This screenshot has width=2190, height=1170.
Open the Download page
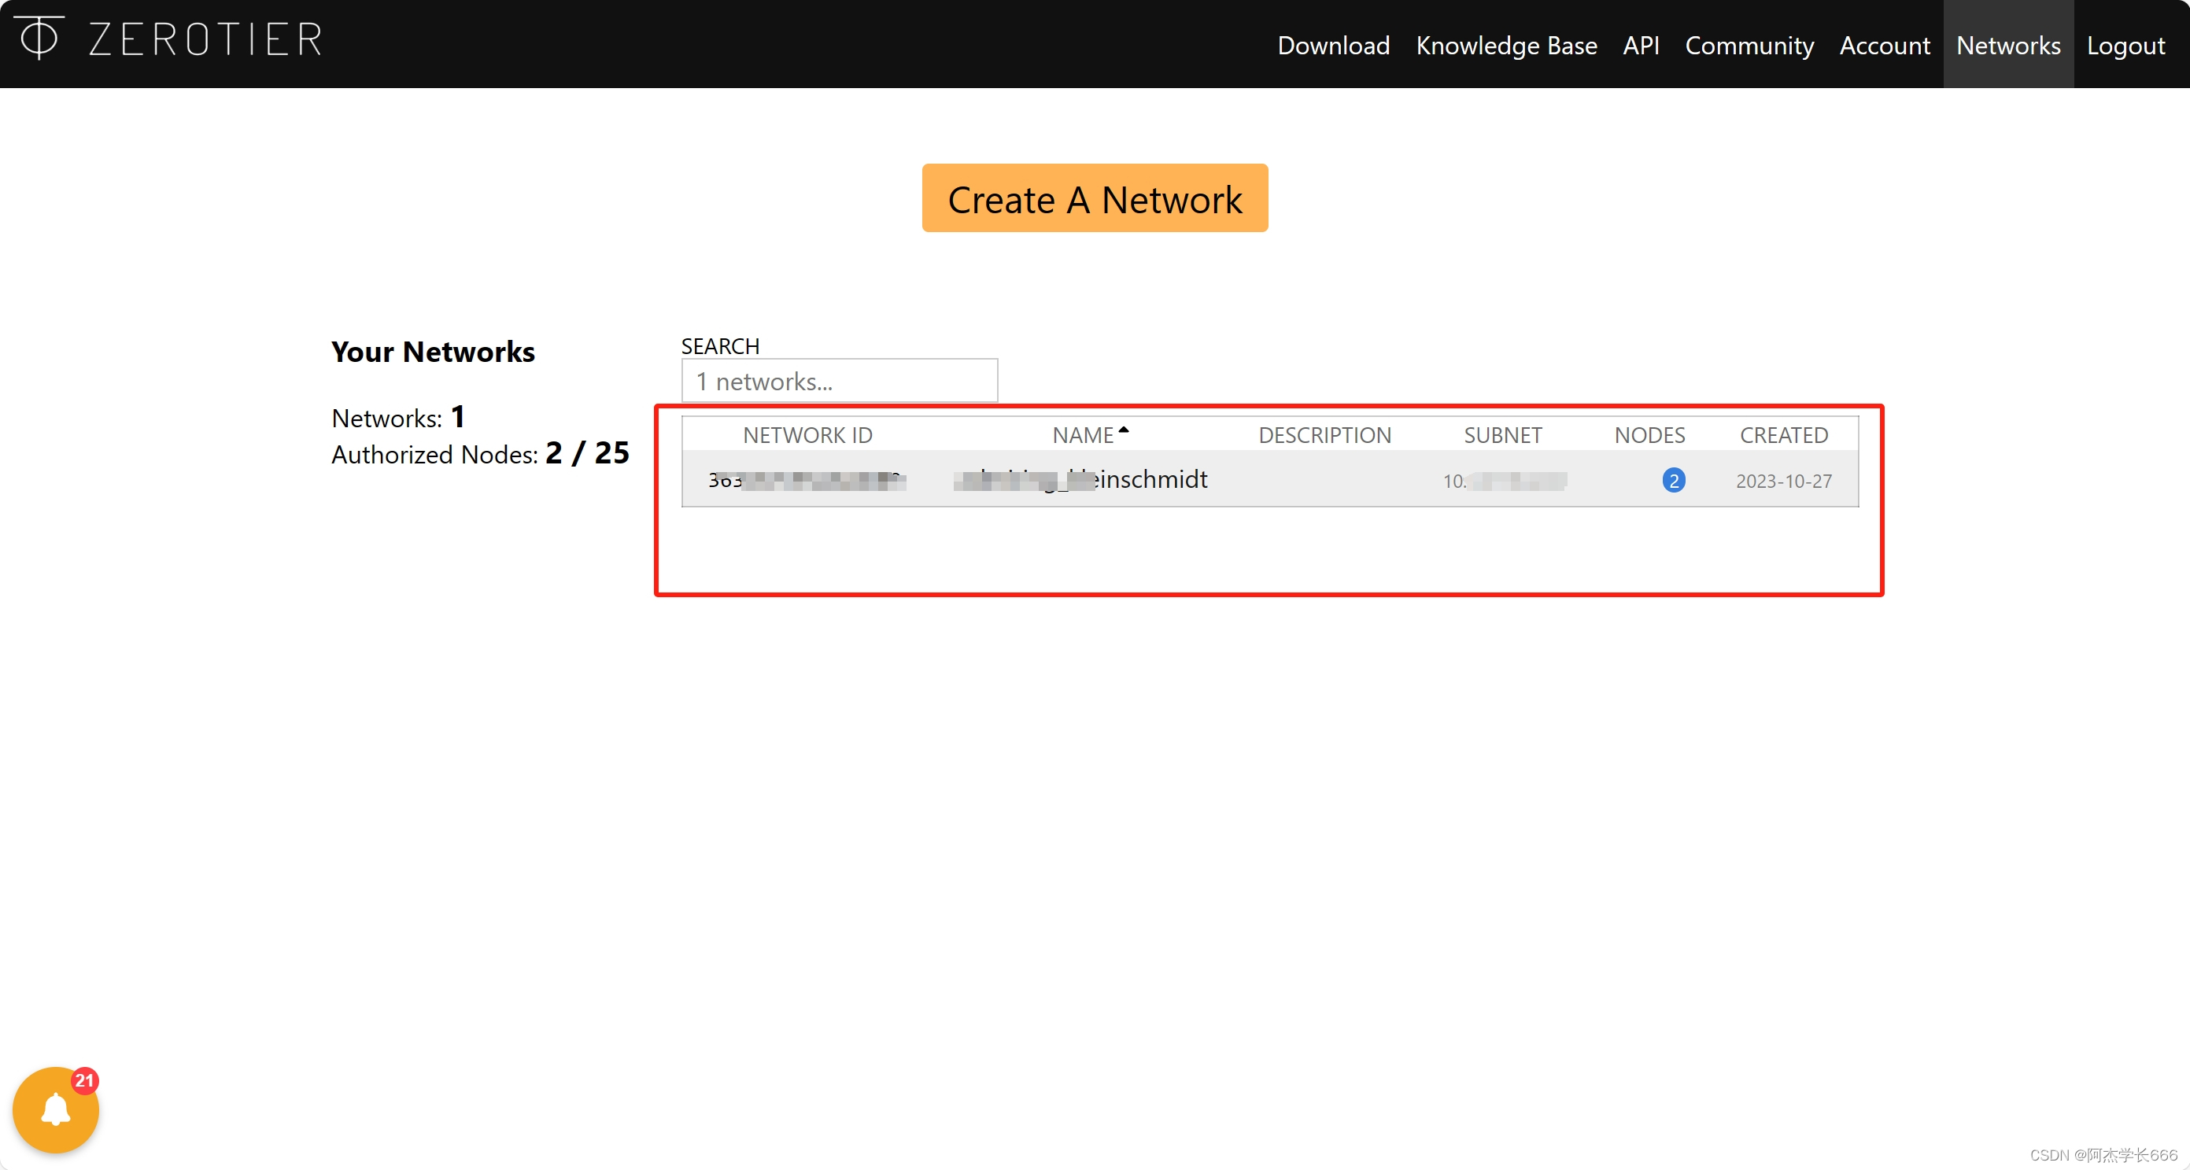(x=1332, y=45)
